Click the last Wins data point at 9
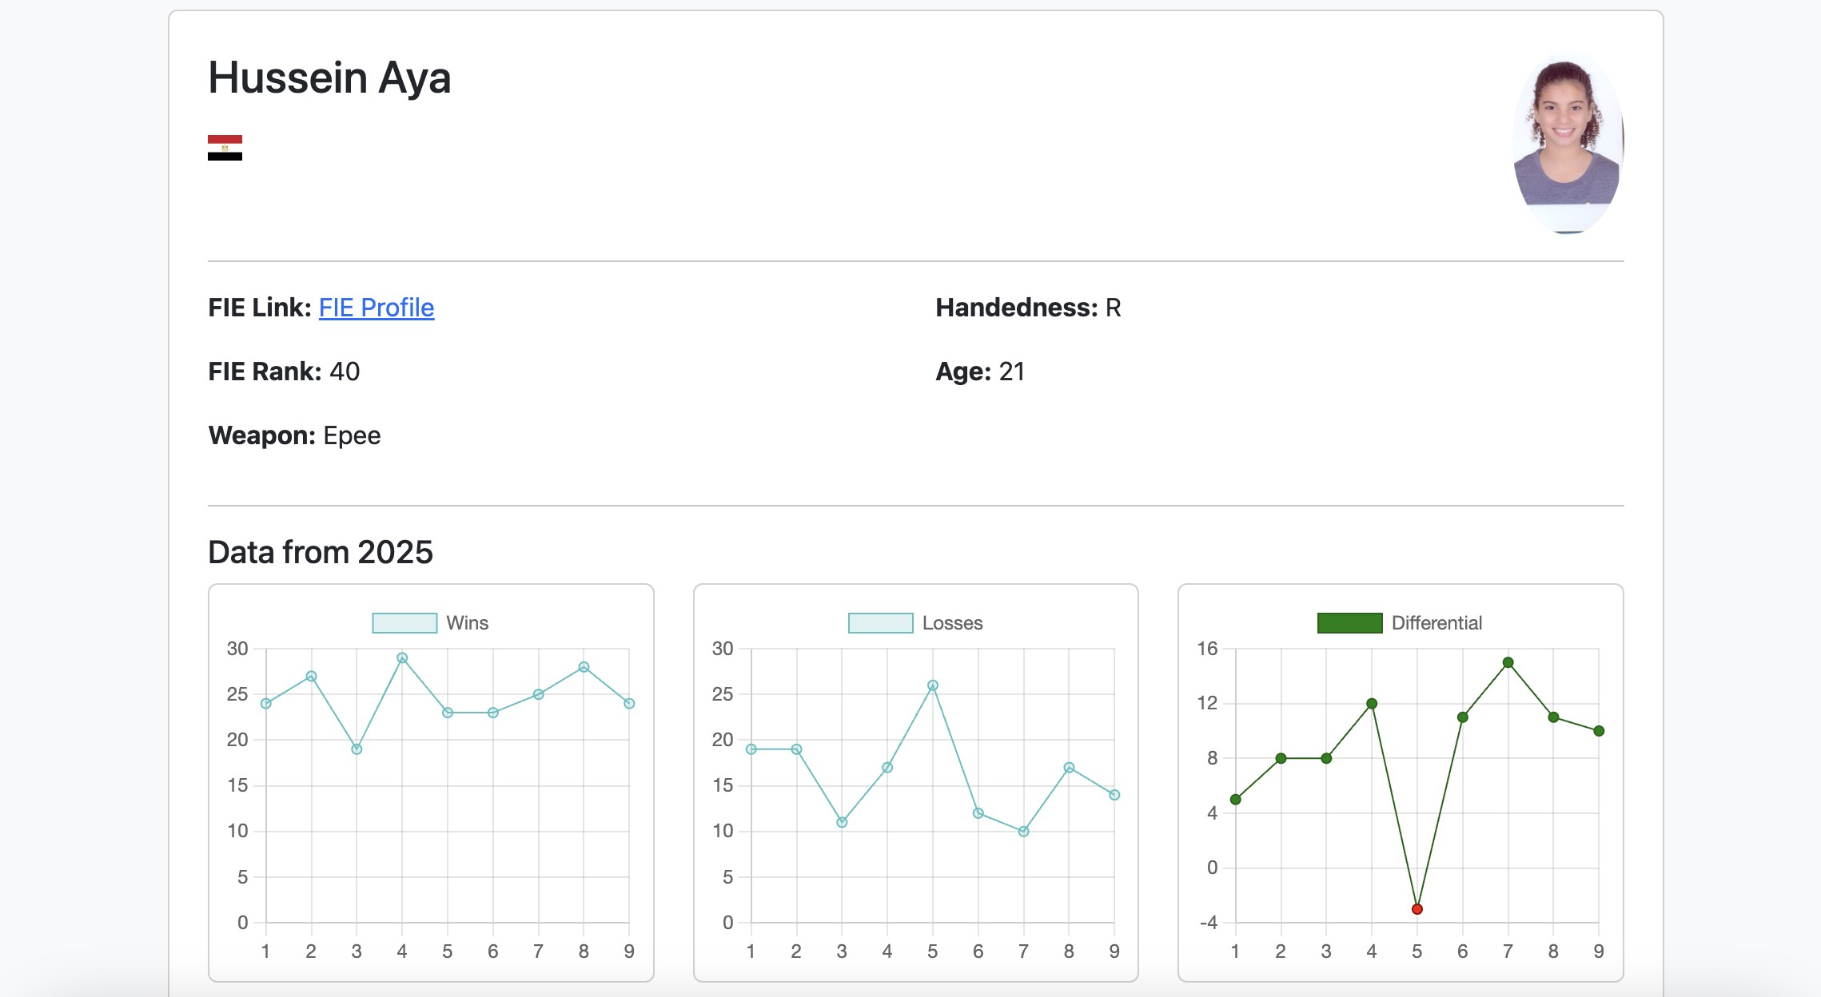This screenshot has height=997, width=1821. [629, 704]
